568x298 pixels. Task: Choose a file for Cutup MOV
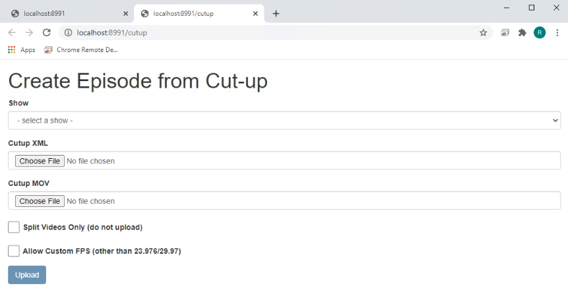[40, 201]
